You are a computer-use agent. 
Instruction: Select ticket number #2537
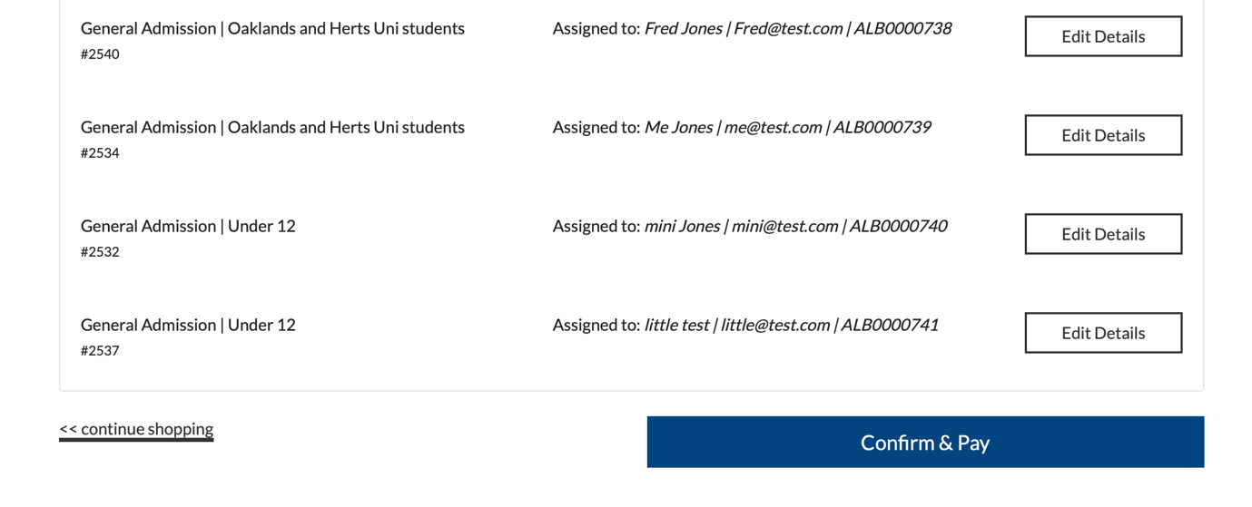click(x=100, y=351)
